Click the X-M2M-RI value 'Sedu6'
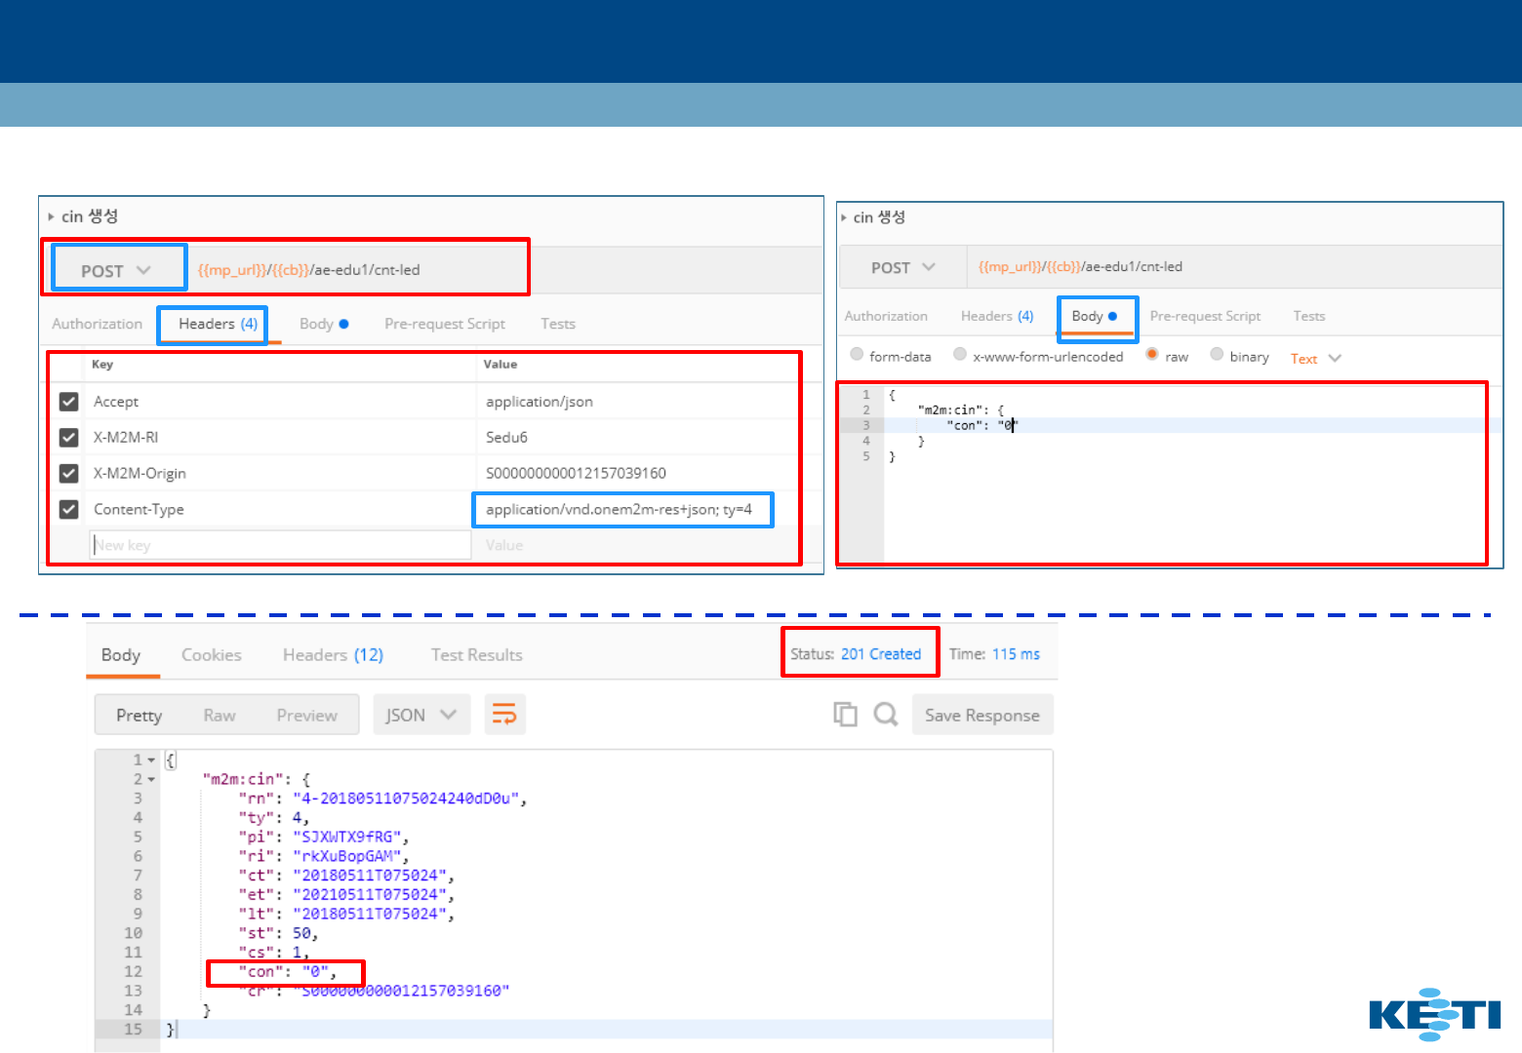Viewport: 1522px width, 1053px height. pos(506,438)
